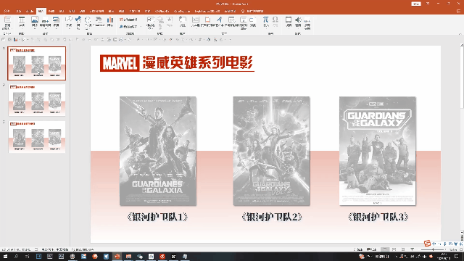This screenshot has height=261, width=464.
Task: Click the sign-in account button in title bar
Action: coord(416,4)
